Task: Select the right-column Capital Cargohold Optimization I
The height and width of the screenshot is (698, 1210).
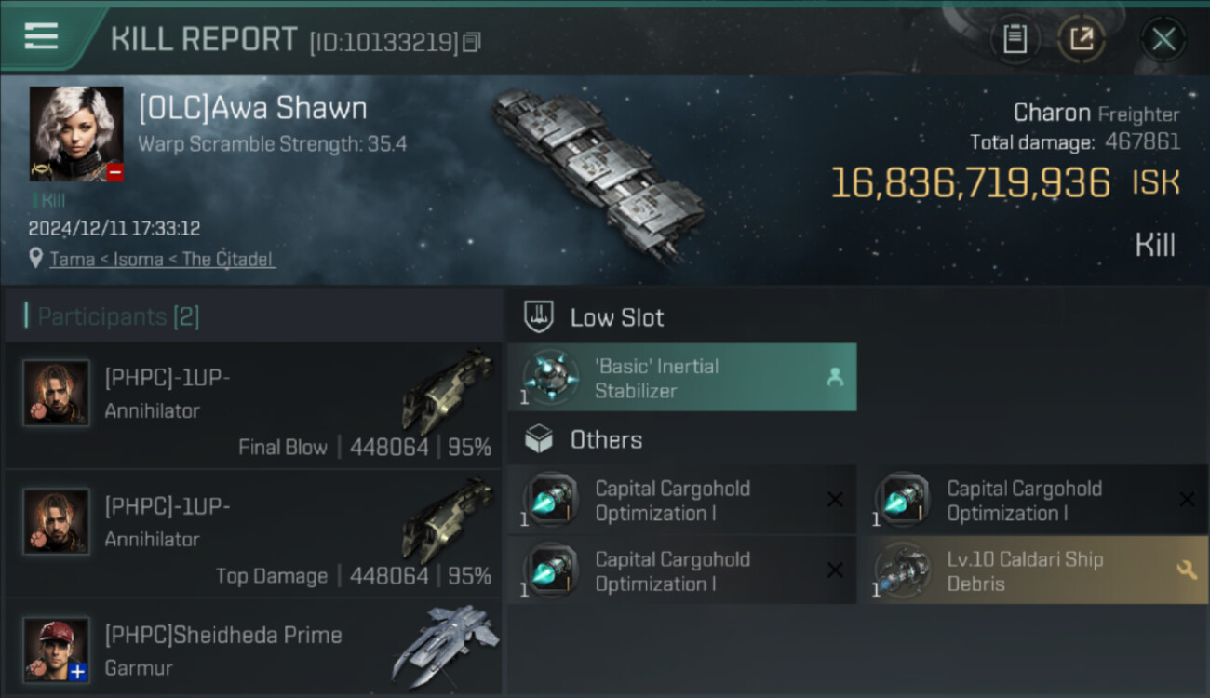Action: pyautogui.click(x=1033, y=501)
